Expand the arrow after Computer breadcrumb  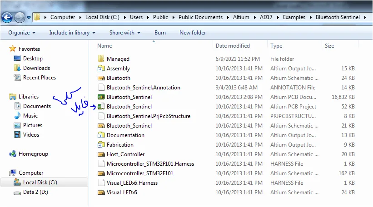80,17
